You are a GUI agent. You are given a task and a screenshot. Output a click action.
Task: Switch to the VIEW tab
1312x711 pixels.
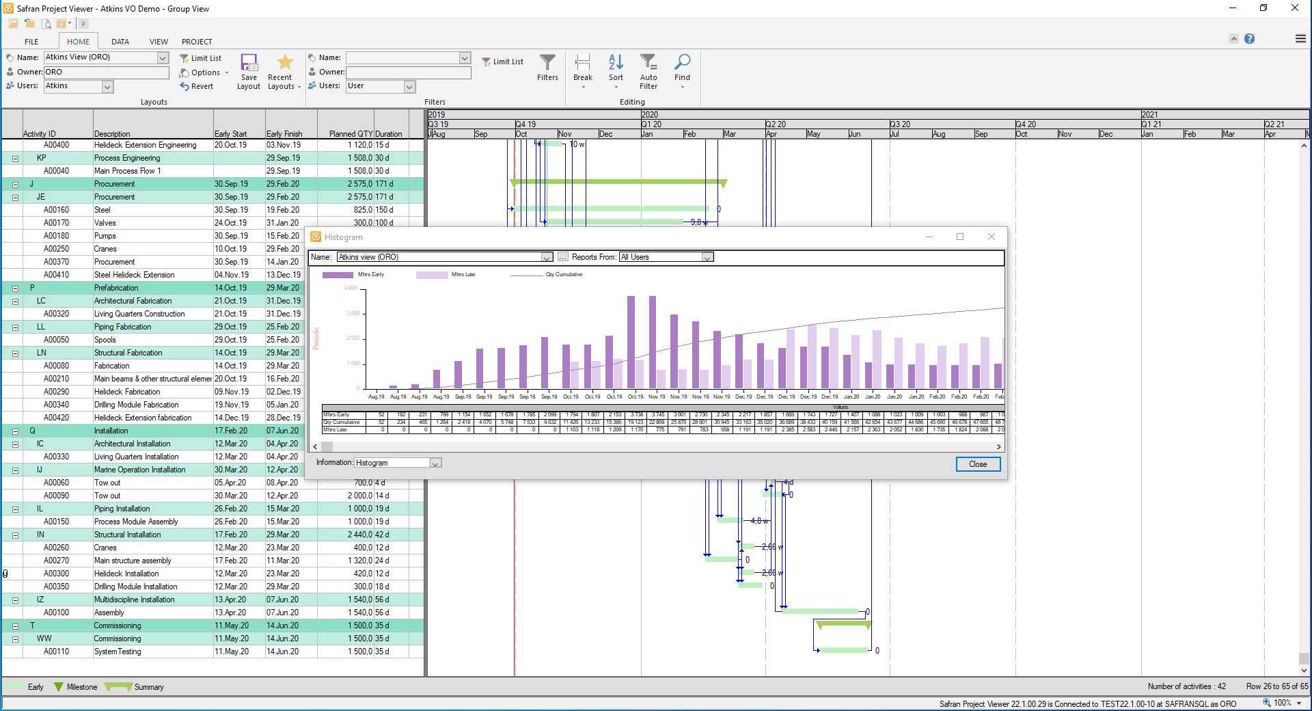[159, 42]
